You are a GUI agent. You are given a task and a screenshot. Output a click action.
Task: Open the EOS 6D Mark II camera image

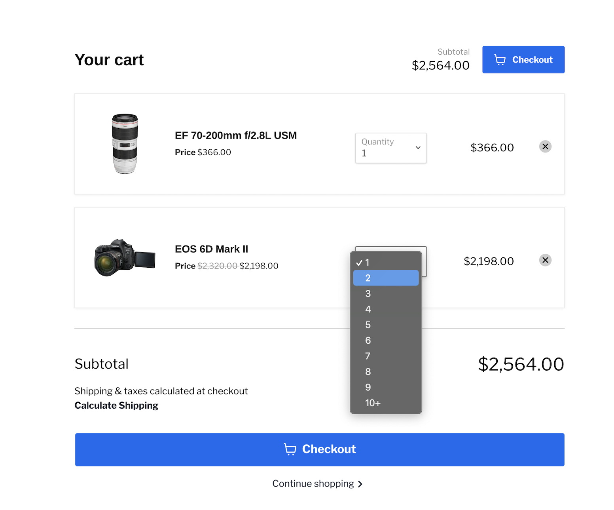[x=125, y=257]
